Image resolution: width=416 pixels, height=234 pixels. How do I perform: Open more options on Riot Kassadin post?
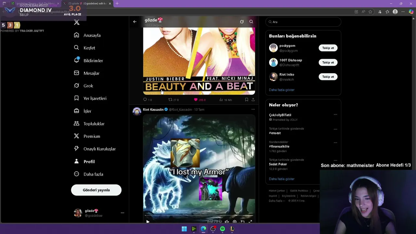pyautogui.click(x=253, y=110)
